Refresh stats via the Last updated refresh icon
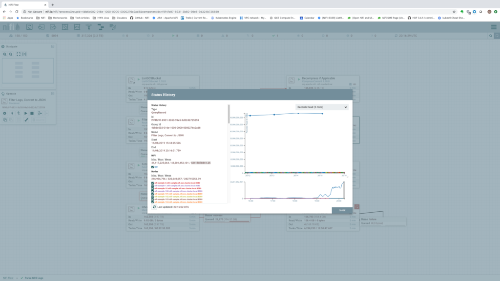Screen dimensions: 500x281 (155, 207)
